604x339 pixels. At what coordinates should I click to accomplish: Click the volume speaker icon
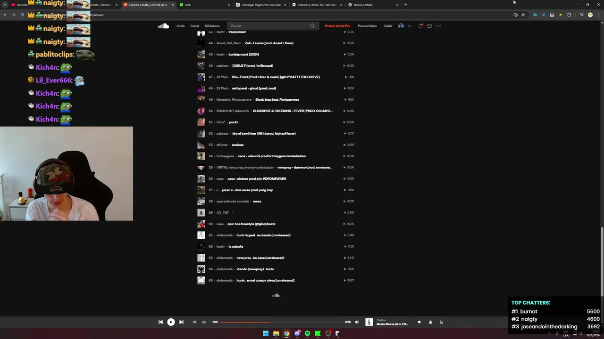pyautogui.click(x=357, y=322)
